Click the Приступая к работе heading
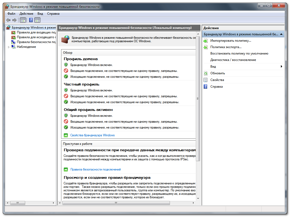The width and height of the screenshot is (290, 217). (x=77, y=144)
